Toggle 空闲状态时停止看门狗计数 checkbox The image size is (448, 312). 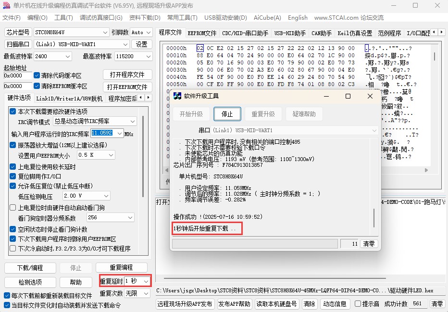12,229
